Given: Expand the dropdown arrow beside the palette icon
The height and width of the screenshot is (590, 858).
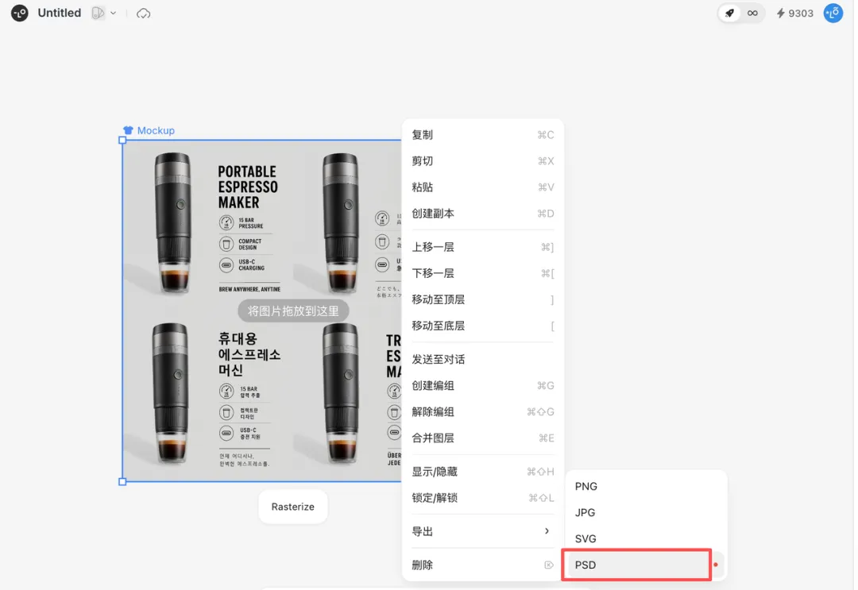Looking at the screenshot, I should pyautogui.click(x=114, y=13).
